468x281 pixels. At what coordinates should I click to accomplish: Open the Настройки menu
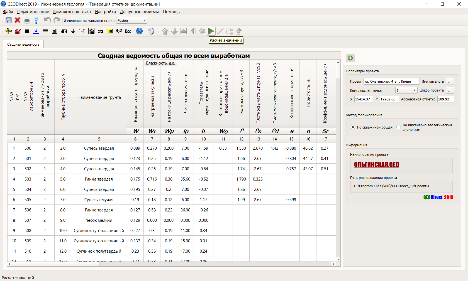(105, 12)
